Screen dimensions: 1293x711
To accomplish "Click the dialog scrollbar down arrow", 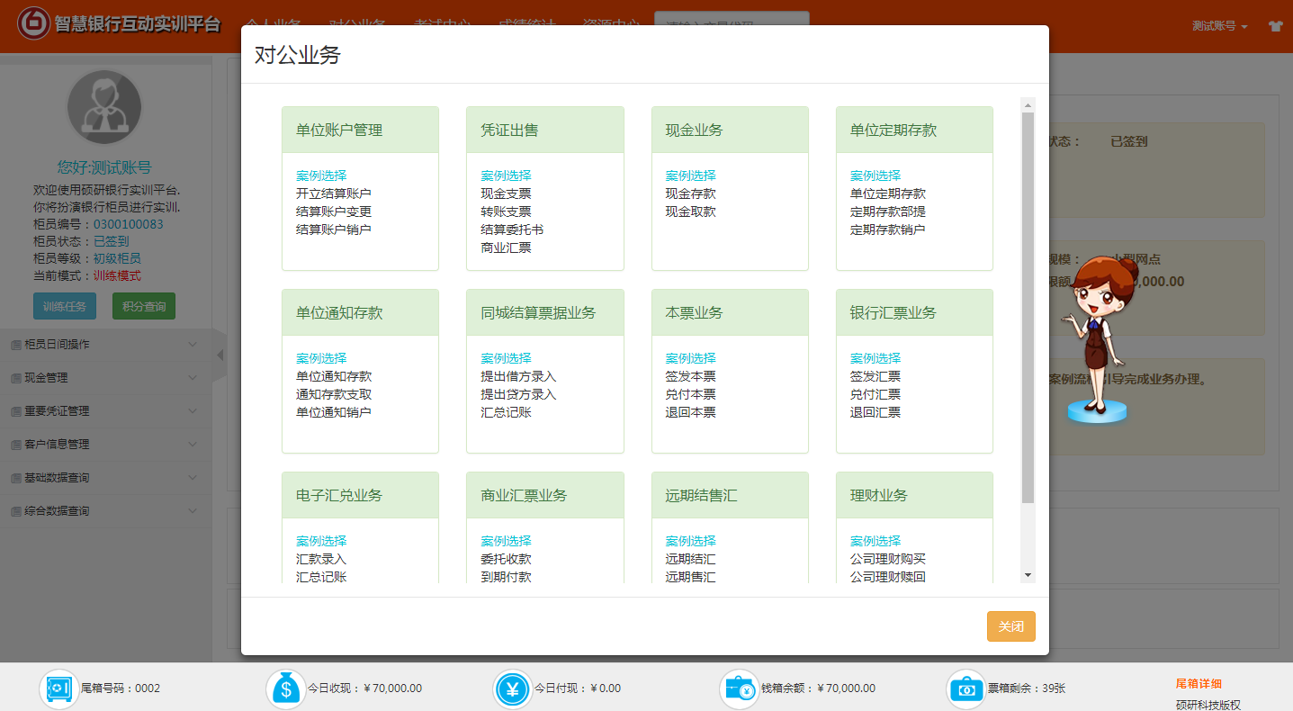I will (x=1028, y=575).
